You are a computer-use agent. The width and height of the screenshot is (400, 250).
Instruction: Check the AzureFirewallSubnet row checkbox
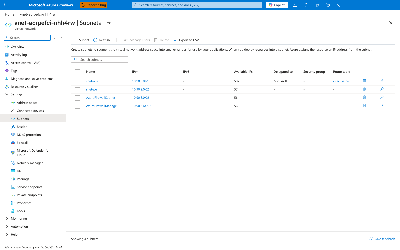pos(78,98)
